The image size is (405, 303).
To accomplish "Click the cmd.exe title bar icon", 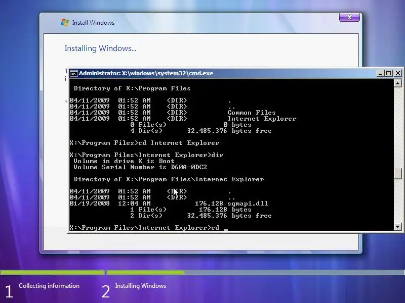I will coord(73,73).
